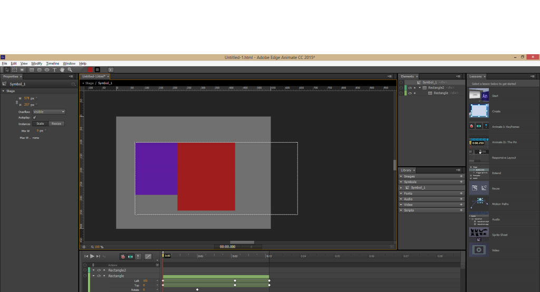Image resolution: width=540 pixels, height=292 pixels.
Task: Select the Rounded Rectangle tool
Action: [x=40, y=69]
